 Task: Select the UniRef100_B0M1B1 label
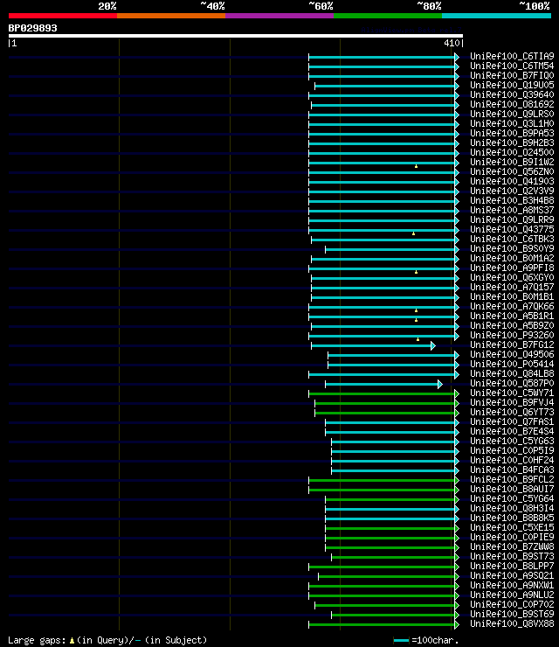(512, 297)
